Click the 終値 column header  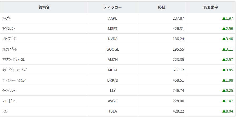click(x=162, y=7)
